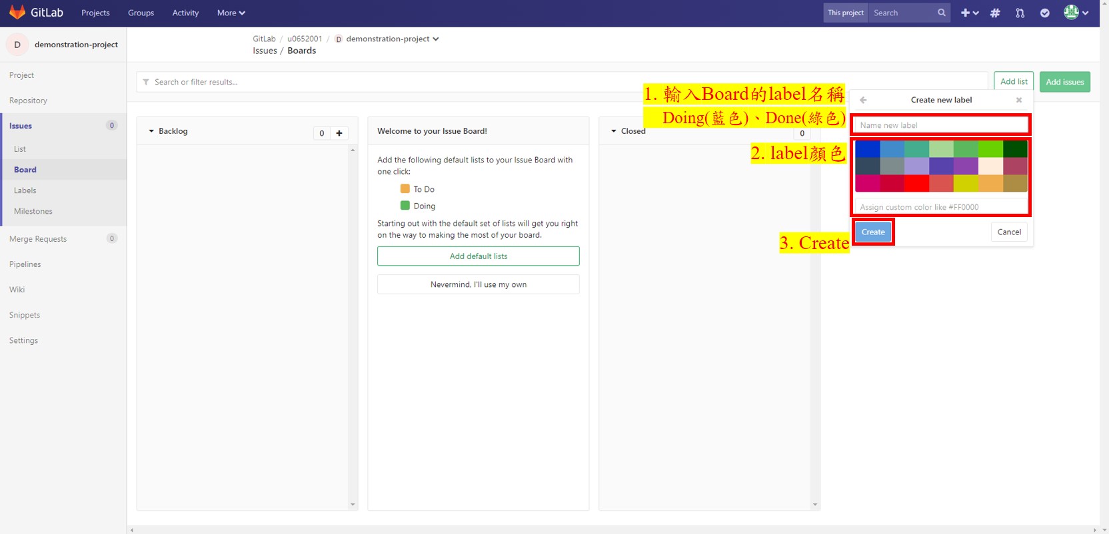Click the Closed list scroll-down arrow
Viewport: 1109px width, 534px height.
click(814, 505)
